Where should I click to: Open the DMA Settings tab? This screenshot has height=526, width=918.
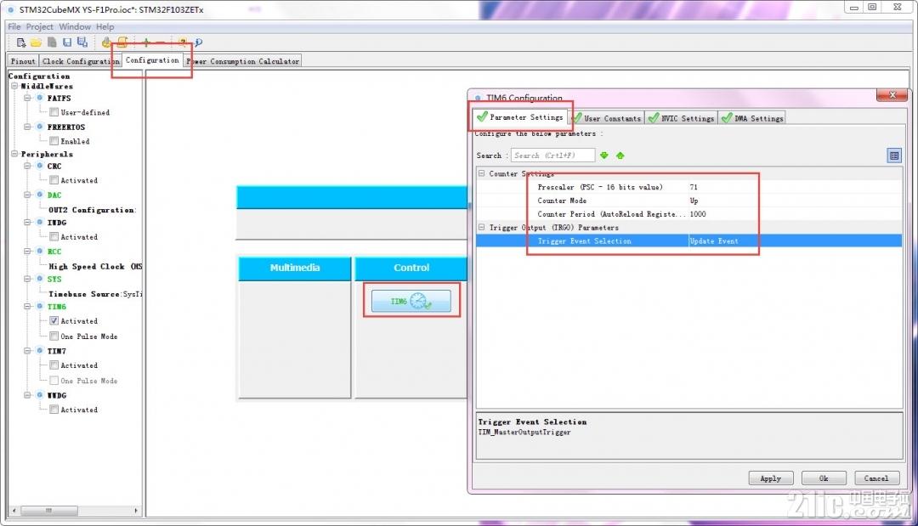(753, 118)
